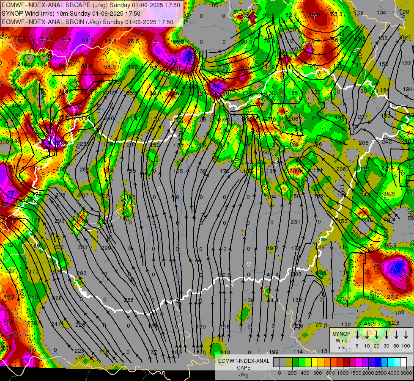Image resolution: width=414 pixels, height=381 pixels.
Task: Click the 30 m/s wind arrow in legend
Action: [387, 334]
